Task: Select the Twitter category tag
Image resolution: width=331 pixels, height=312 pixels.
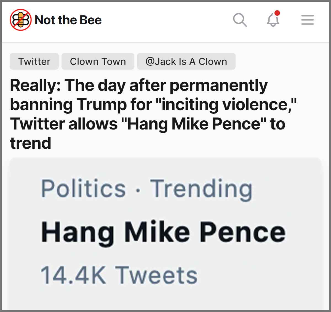Action: coord(34,61)
